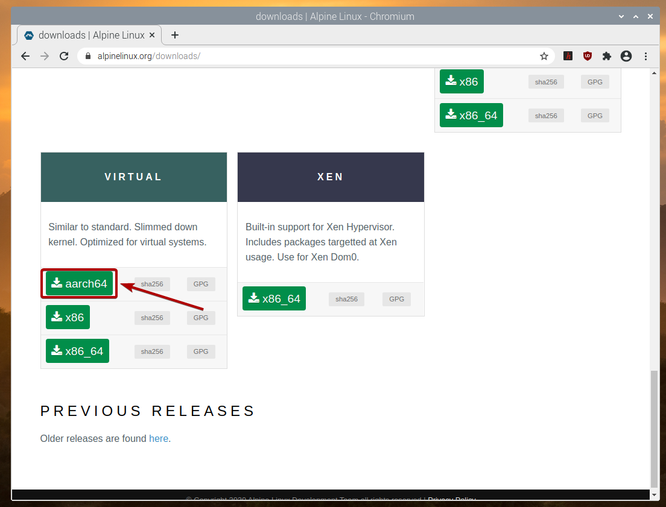Viewport: 666px width, 507px height.
Task: Download Xen x86_64 image
Action: tap(274, 298)
